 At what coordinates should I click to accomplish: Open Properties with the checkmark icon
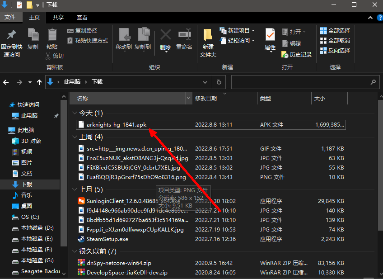pyautogui.click(x=270, y=35)
